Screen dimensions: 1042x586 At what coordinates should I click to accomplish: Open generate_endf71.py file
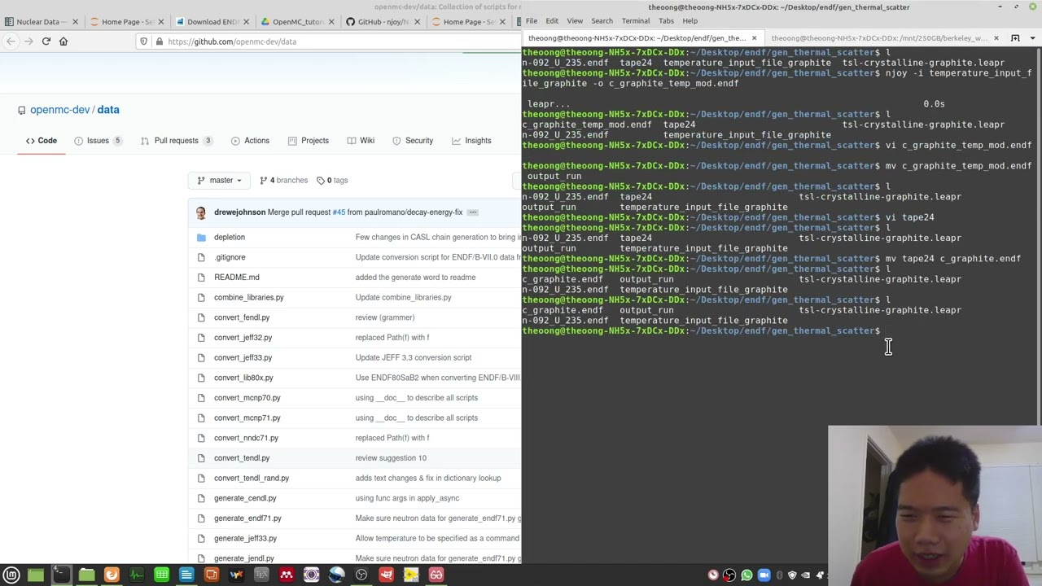pyautogui.click(x=247, y=518)
